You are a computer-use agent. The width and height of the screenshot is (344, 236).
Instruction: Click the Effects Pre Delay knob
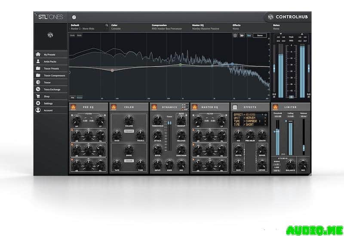point(250,134)
